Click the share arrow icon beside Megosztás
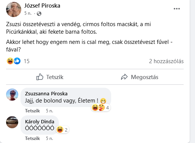Screen dimensions: 195x143 tap(124, 77)
